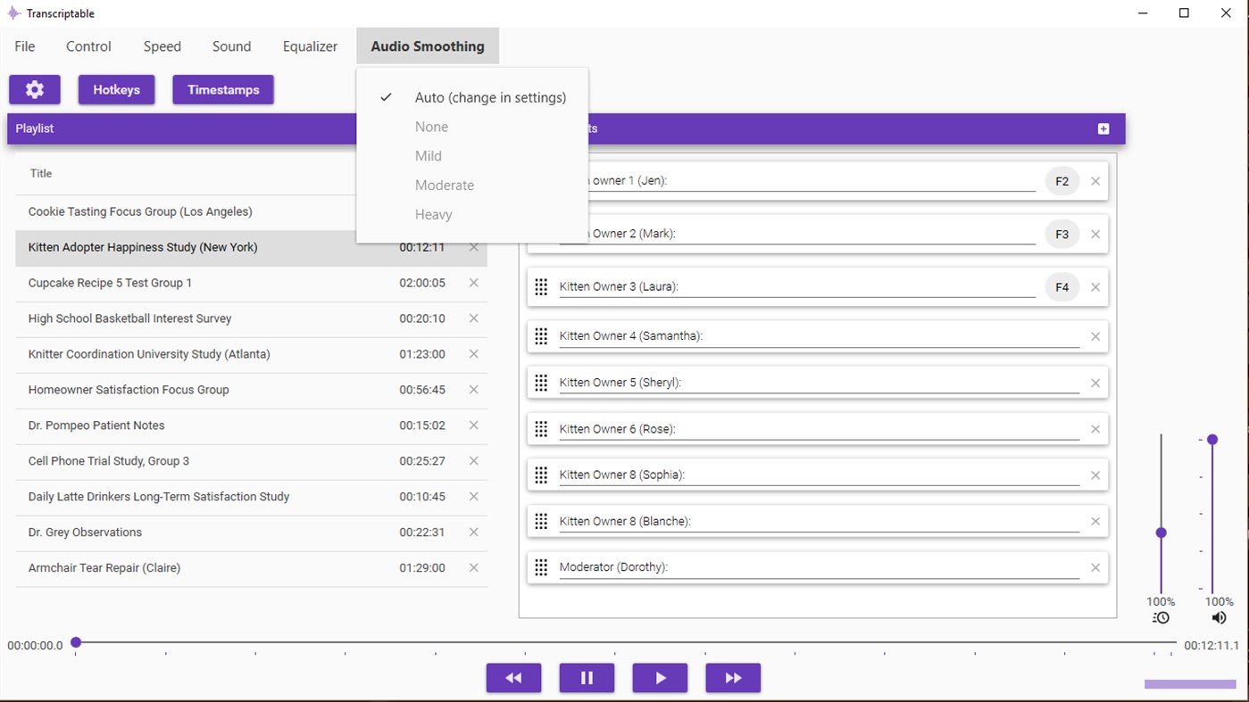
Task: Add a new speaker with the plus icon
Action: coord(1103,128)
